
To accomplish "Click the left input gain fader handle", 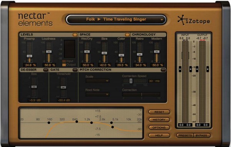I will point(180,69).
